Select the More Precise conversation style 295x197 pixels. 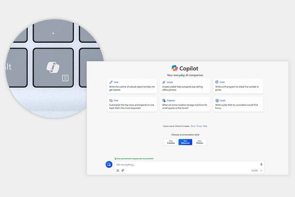pyautogui.click(x=199, y=142)
